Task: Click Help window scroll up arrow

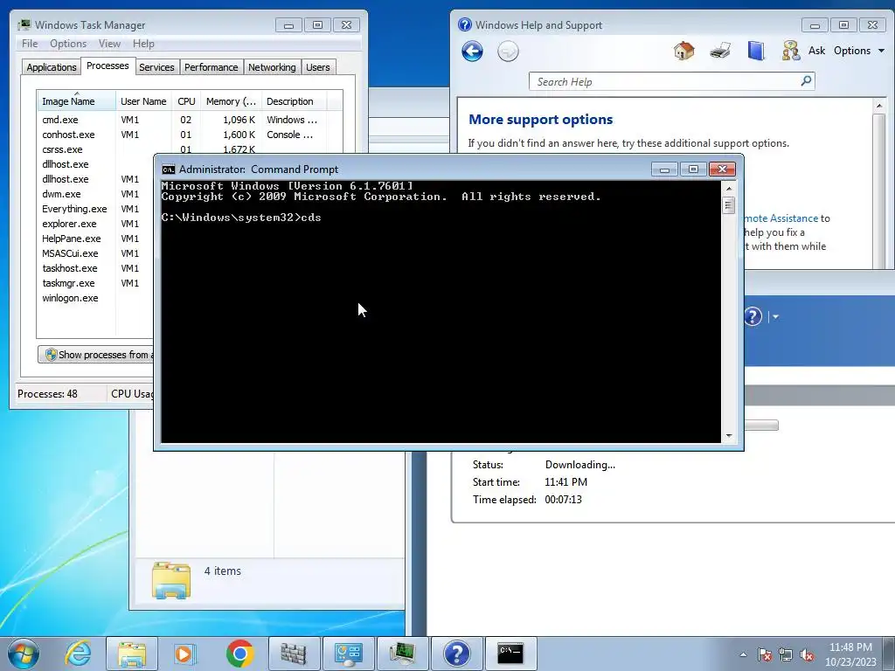Action: 879,106
